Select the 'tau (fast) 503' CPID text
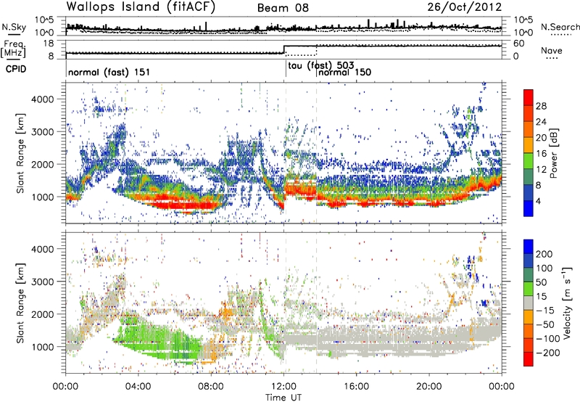Viewport: 580px width, 402px height. (321, 65)
